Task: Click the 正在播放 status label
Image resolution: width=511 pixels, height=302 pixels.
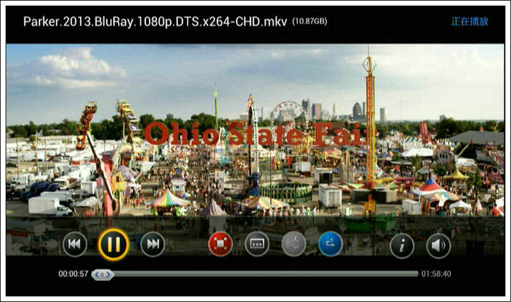Action: click(470, 22)
